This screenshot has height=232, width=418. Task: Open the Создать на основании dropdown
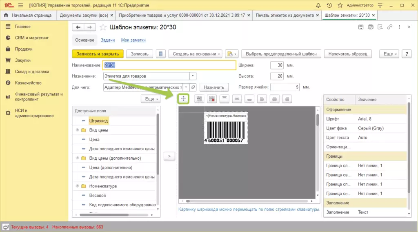pos(197,54)
